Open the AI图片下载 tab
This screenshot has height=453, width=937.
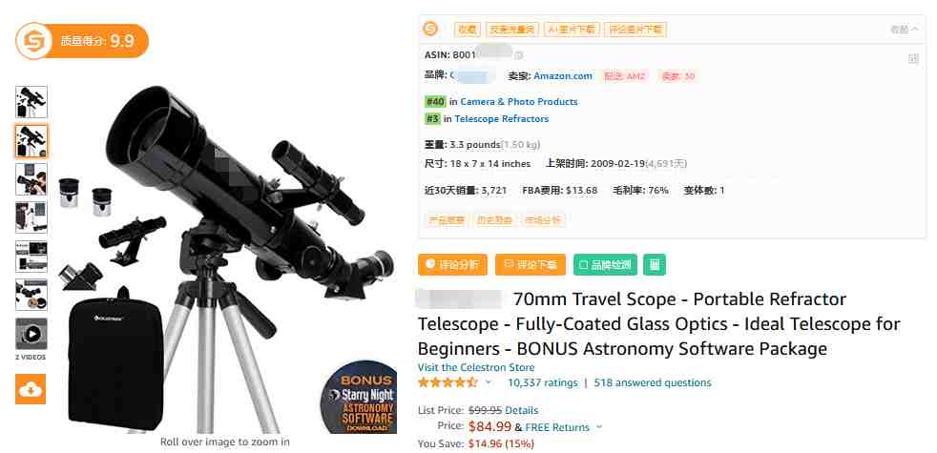click(x=572, y=30)
